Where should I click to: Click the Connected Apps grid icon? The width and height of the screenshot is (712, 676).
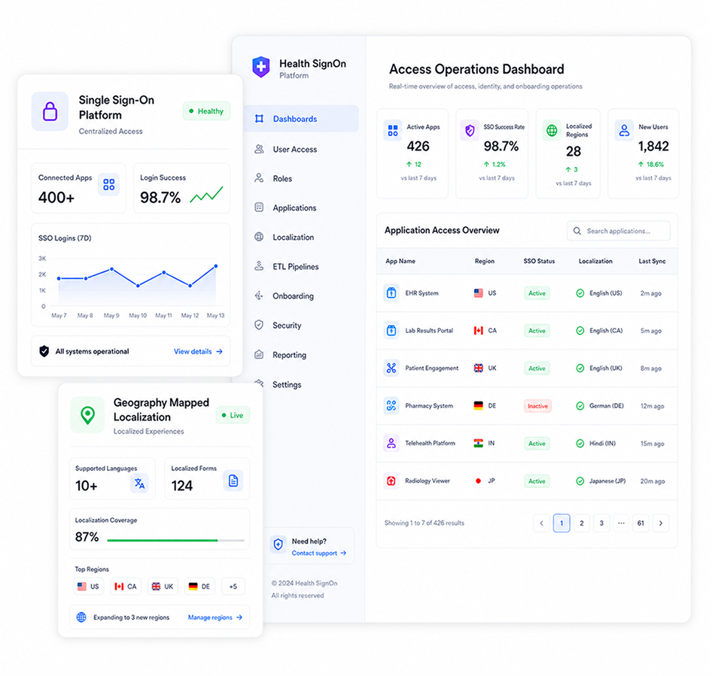tap(109, 185)
